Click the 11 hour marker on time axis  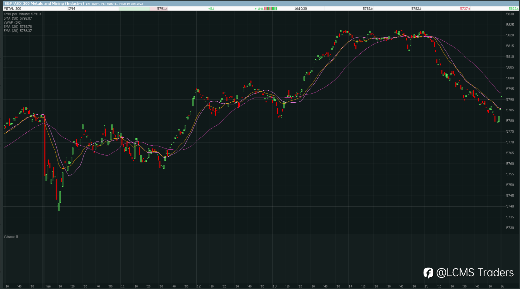[123, 286]
